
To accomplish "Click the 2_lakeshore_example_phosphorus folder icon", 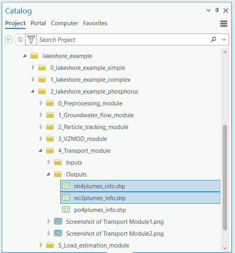I will point(42,91).
